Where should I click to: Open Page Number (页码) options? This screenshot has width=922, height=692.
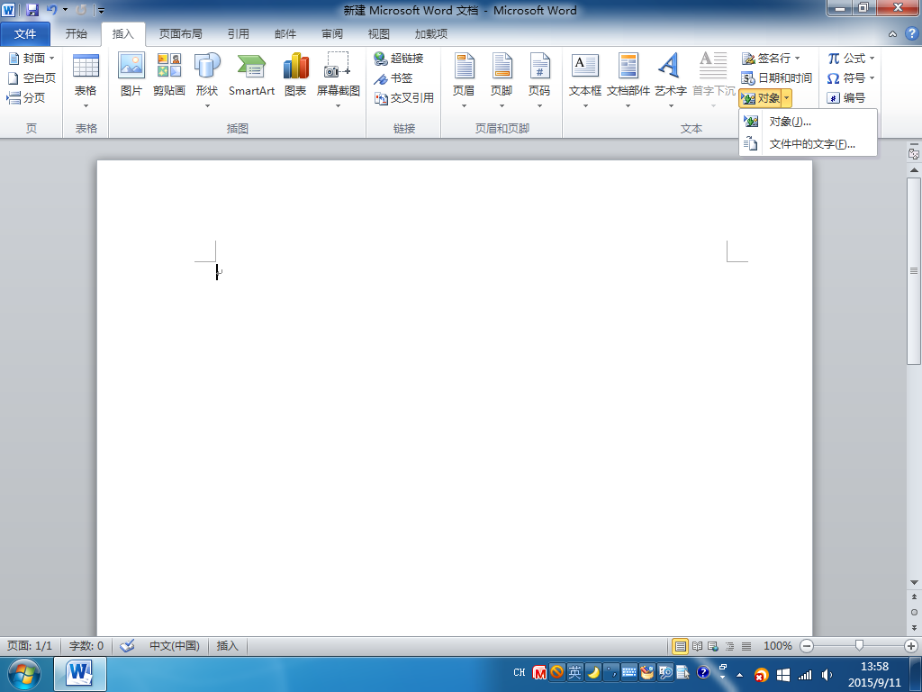(539, 80)
